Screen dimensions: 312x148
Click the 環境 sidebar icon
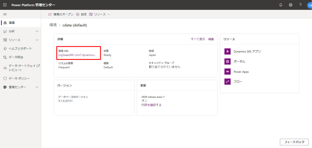5,23
